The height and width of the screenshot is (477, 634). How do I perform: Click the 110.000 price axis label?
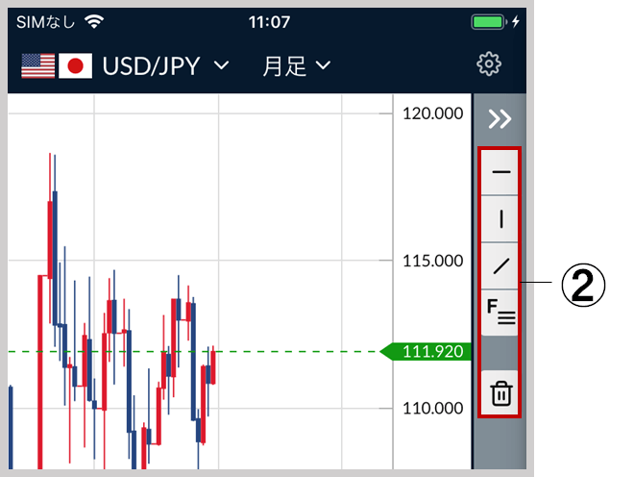coord(432,408)
